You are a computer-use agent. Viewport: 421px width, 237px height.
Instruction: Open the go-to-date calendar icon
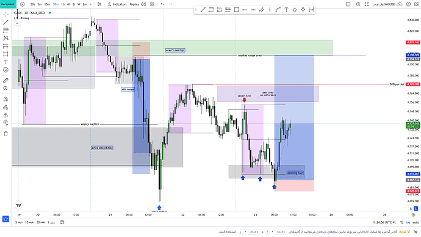[62, 222]
